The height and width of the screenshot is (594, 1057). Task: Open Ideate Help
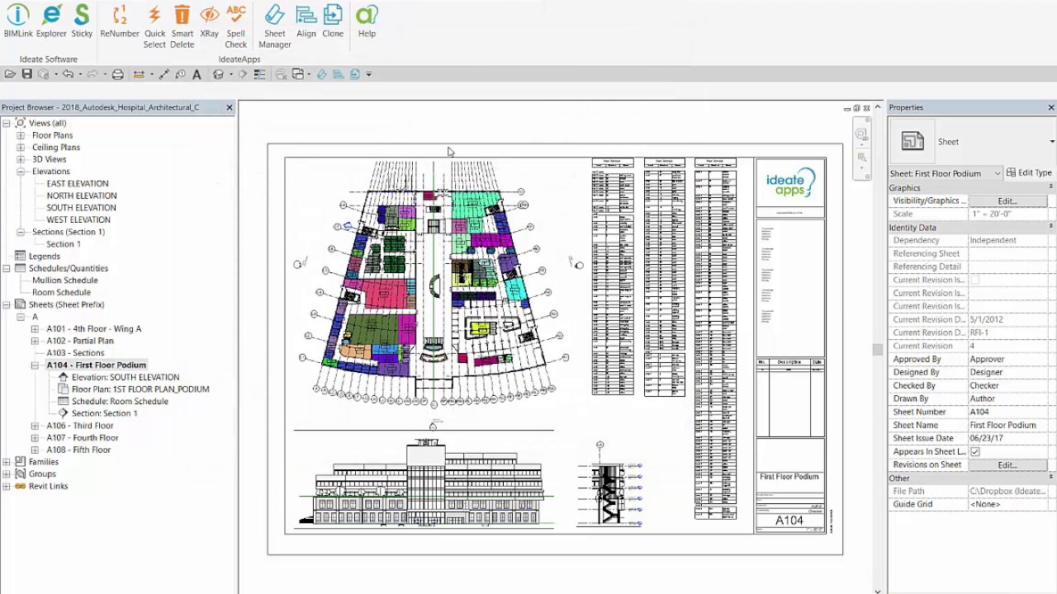pyautogui.click(x=367, y=21)
